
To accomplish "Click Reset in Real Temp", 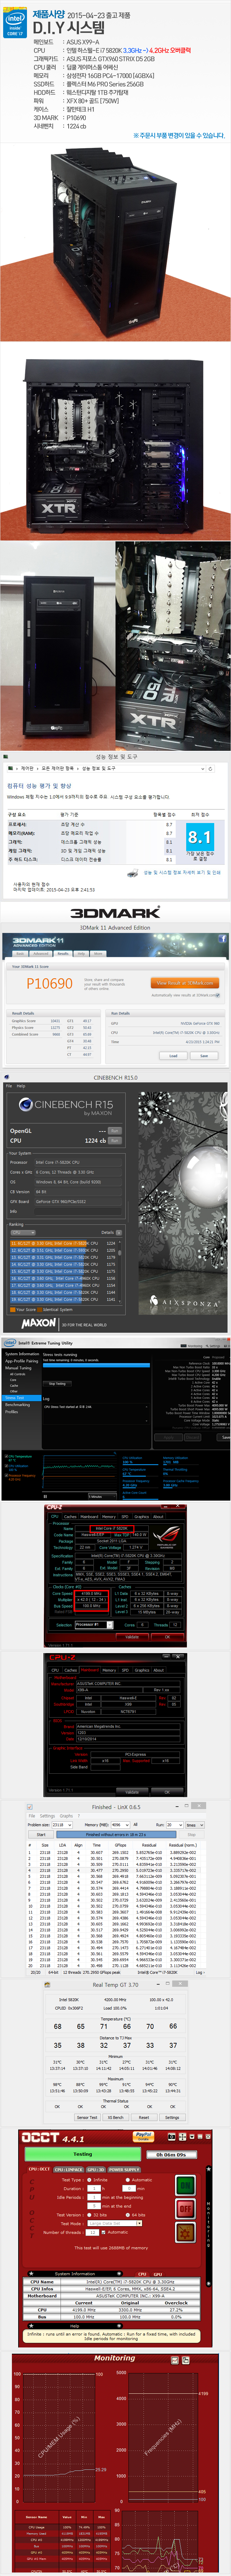I will pyautogui.click(x=144, y=2117).
